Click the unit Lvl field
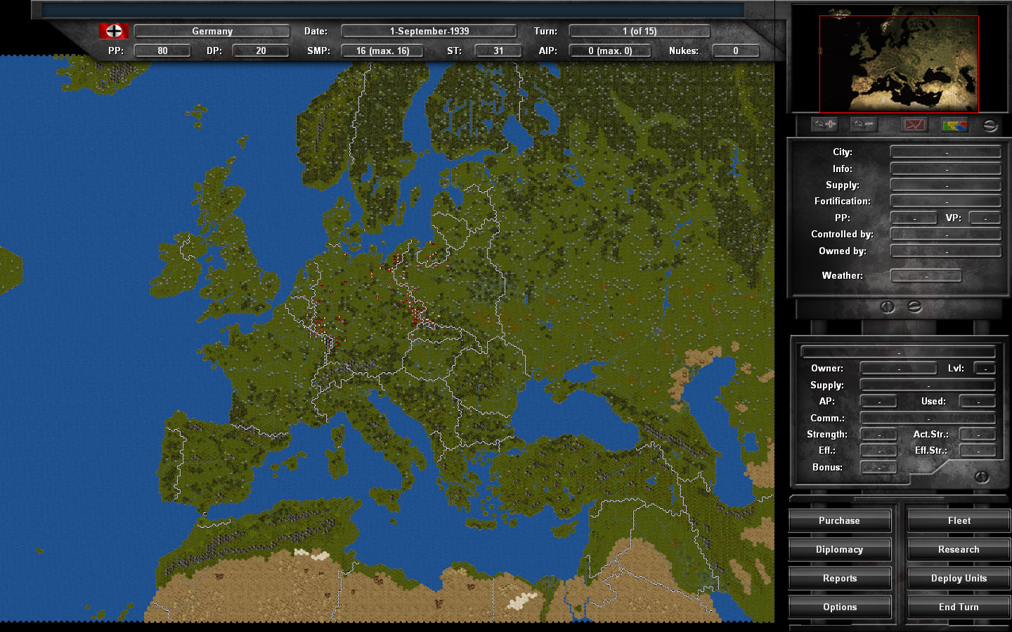Image resolution: width=1012 pixels, height=632 pixels. tap(985, 368)
